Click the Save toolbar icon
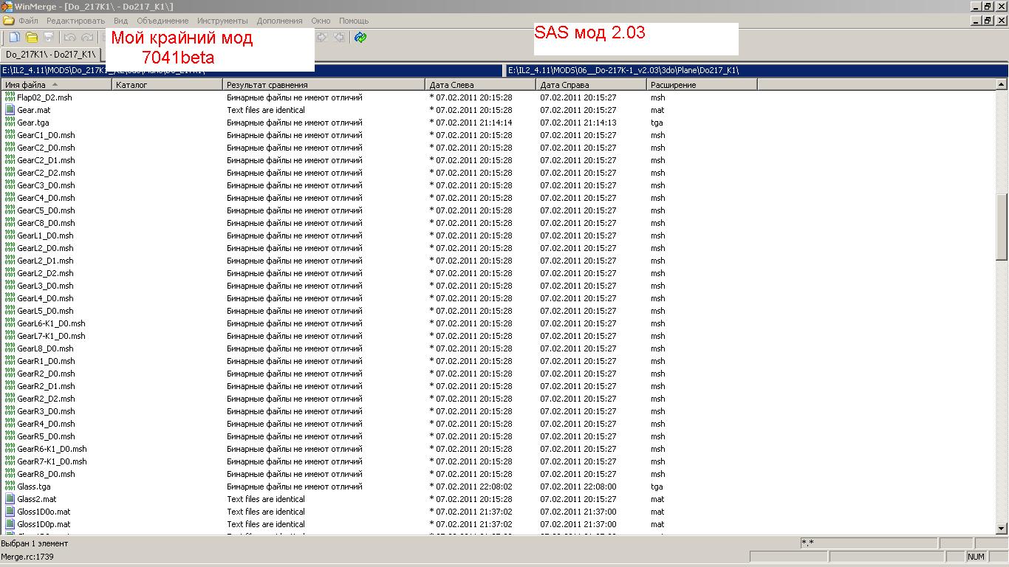This screenshot has height=567, width=1009. click(x=49, y=38)
